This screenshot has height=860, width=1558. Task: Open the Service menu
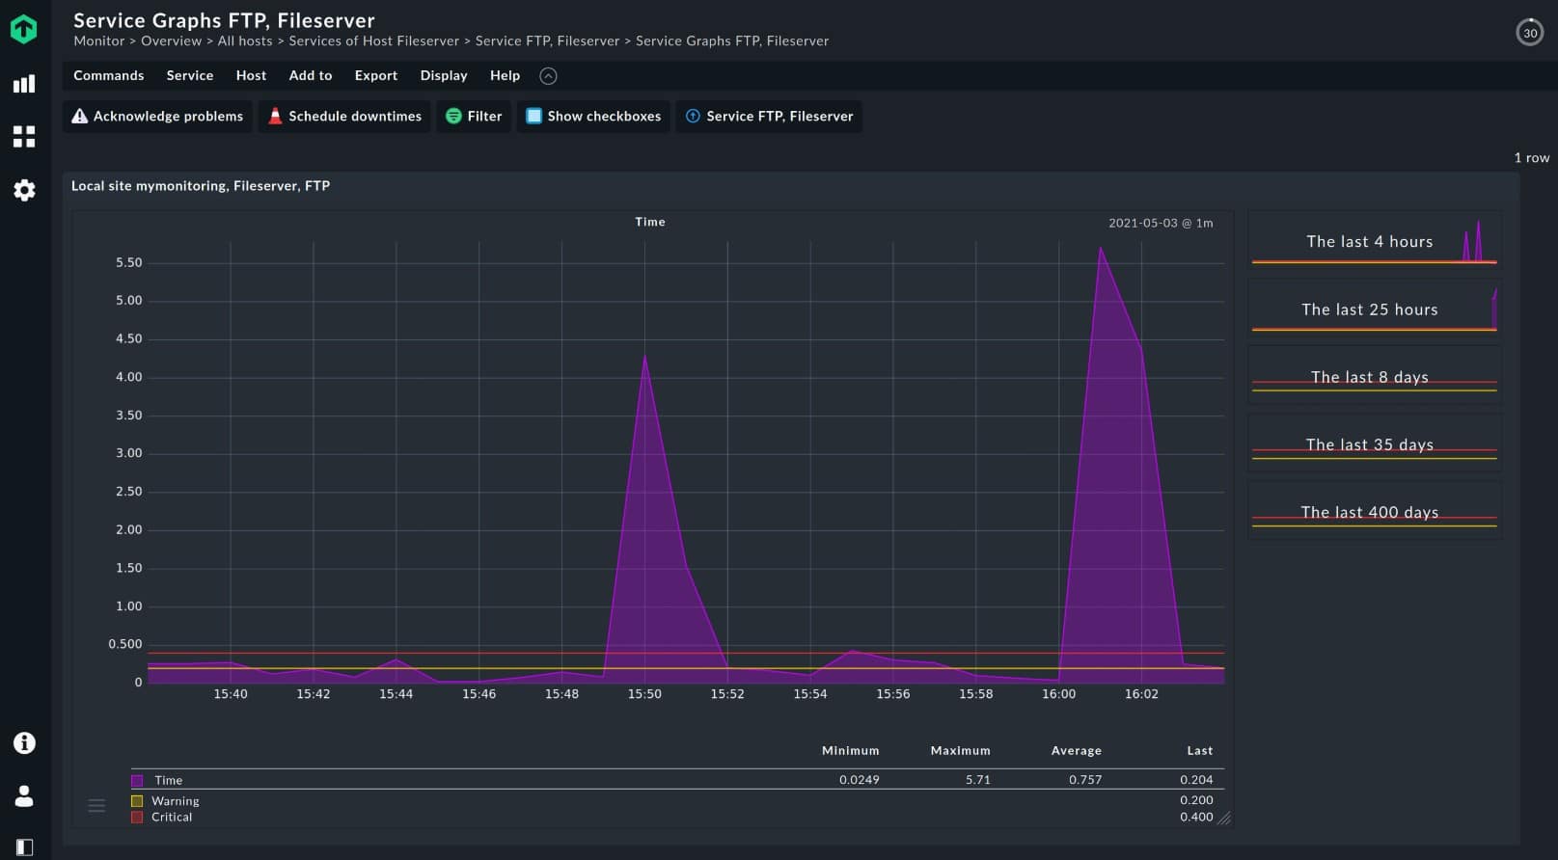point(190,75)
